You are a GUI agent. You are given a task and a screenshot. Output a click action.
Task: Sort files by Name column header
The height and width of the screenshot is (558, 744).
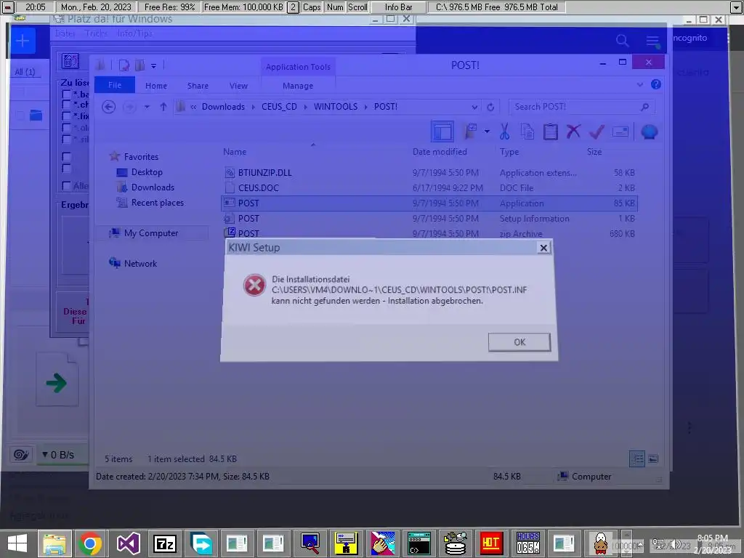[235, 152]
